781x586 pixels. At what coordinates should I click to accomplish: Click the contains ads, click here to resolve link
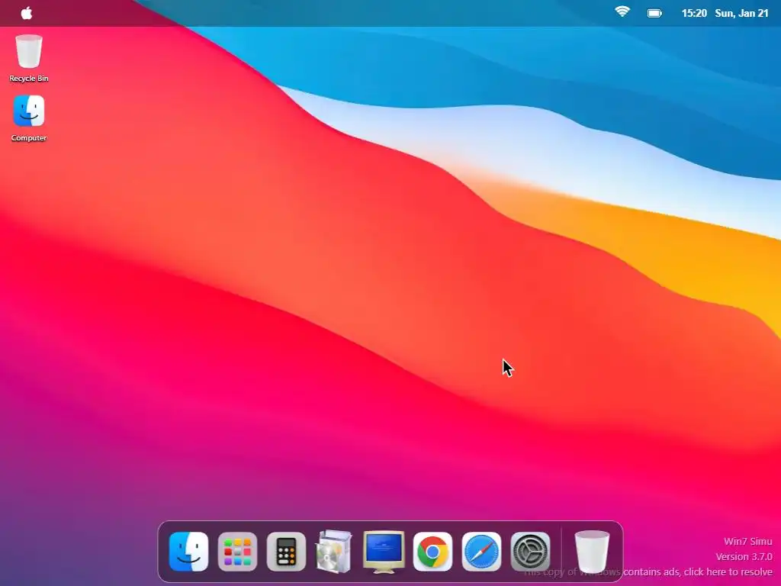pyautogui.click(x=698, y=572)
